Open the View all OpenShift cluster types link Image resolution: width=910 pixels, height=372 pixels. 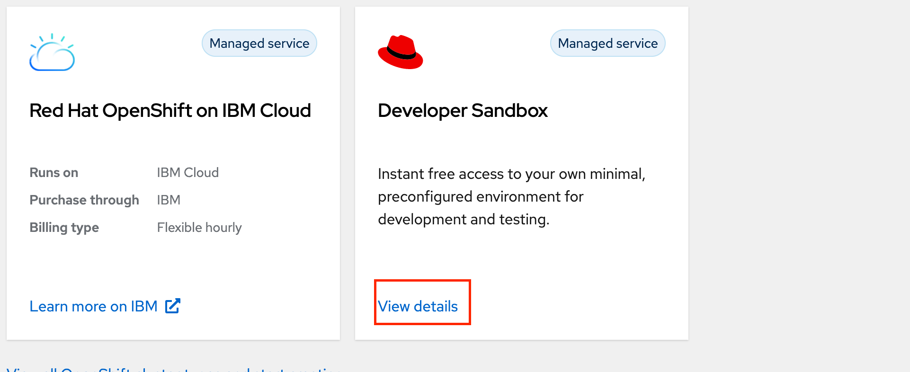pyautogui.click(x=173, y=369)
